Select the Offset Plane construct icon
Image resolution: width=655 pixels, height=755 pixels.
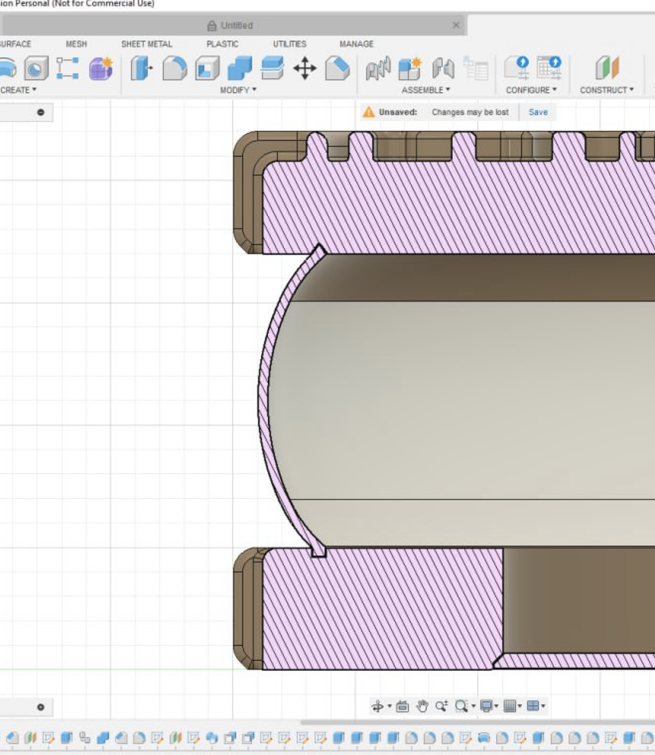[607, 68]
